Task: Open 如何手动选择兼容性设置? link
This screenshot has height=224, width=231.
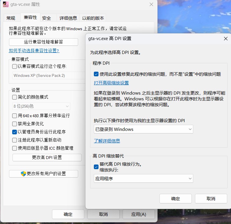Action: (34, 50)
